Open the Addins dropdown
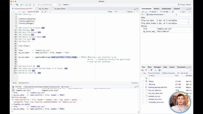This screenshot has height=114, width=203. [x=66, y=5]
